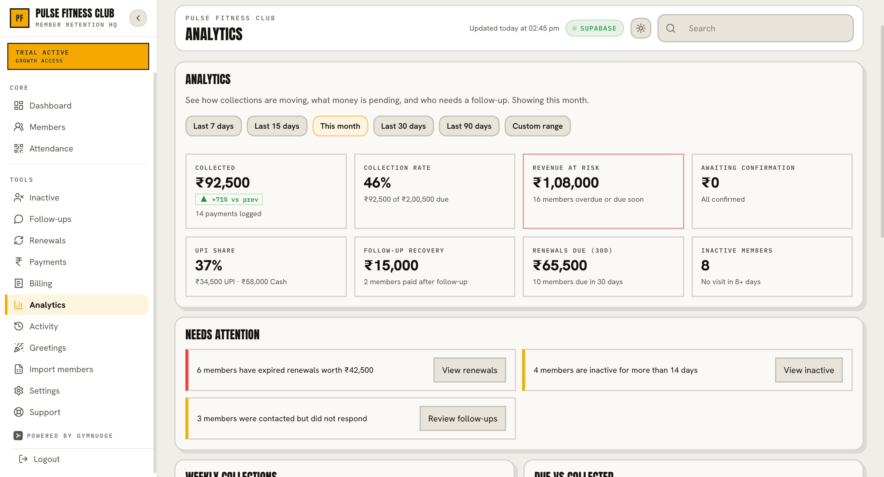Select the Last 30 days range
The image size is (884, 477).
click(403, 126)
